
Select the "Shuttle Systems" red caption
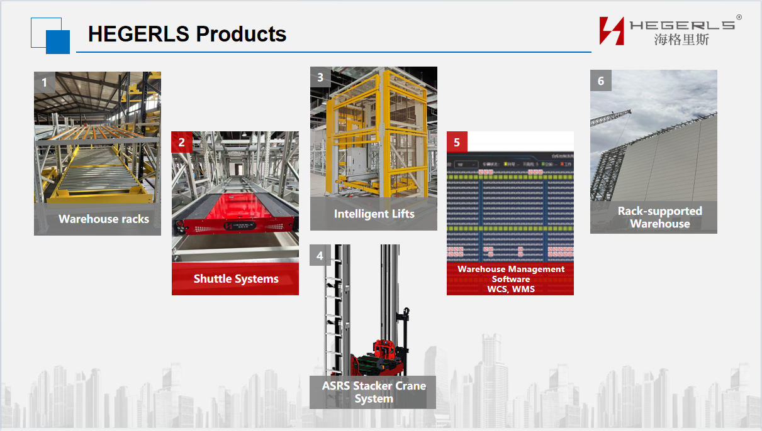235,279
